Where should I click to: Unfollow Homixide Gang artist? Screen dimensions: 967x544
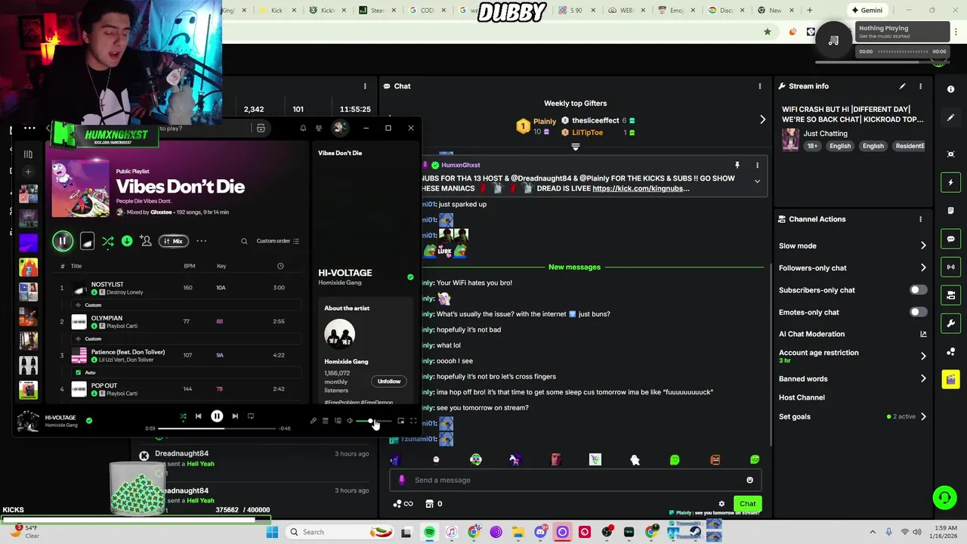pyautogui.click(x=389, y=382)
